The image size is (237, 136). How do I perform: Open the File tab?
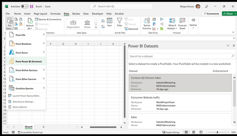click(x=8, y=14)
